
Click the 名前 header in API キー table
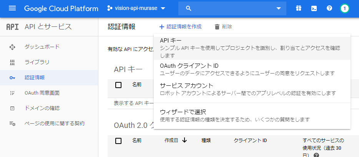(x=137, y=85)
